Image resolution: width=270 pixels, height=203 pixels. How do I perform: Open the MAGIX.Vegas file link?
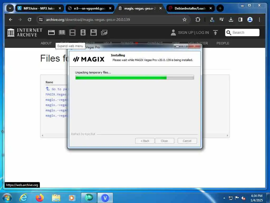[x=56, y=94]
